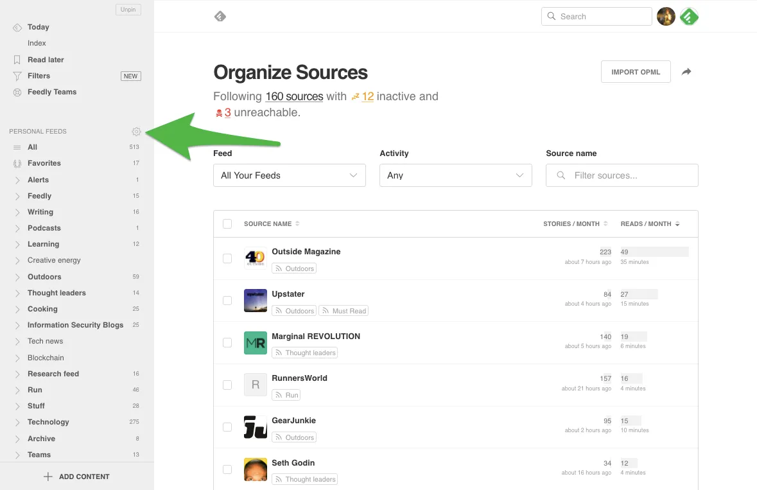Click the Seth Godin portrait thumbnail

[256, 469]
